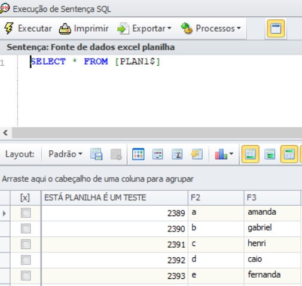
Task: Click the conditional formatting rows icon
Action: 158,154
